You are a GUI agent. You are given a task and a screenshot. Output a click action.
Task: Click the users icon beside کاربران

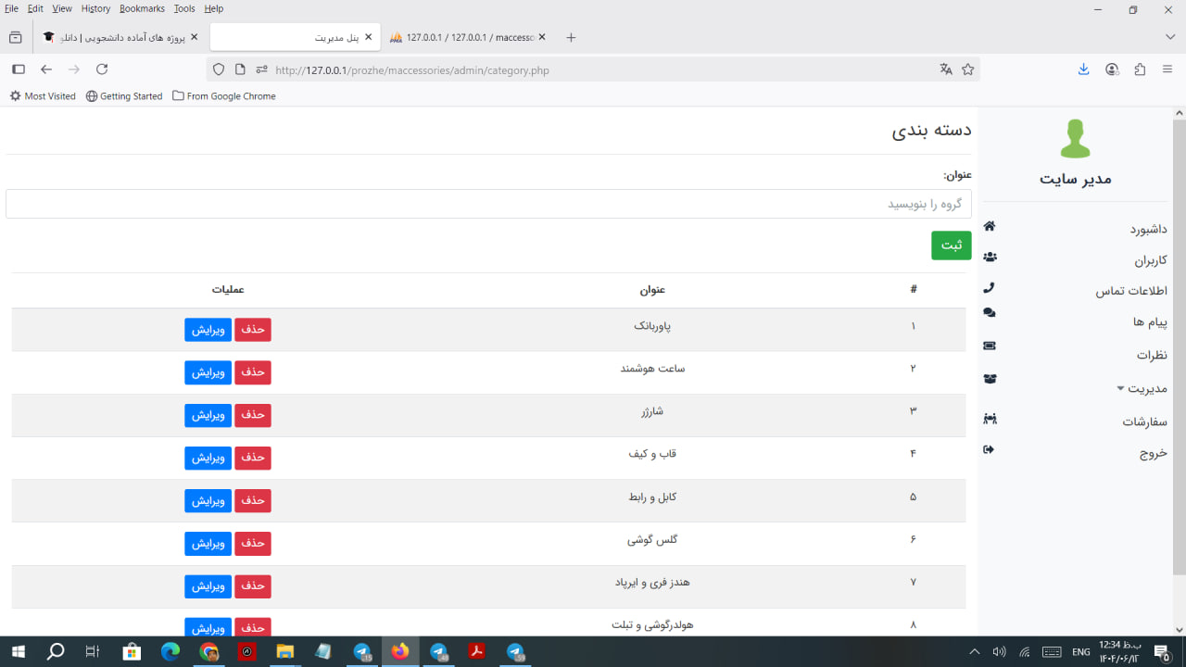(990, 257)
